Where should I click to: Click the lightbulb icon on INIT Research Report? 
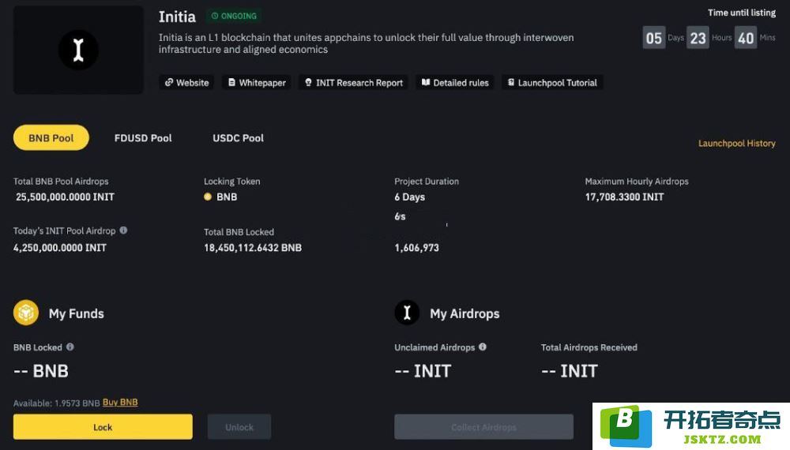coord(308,82)
